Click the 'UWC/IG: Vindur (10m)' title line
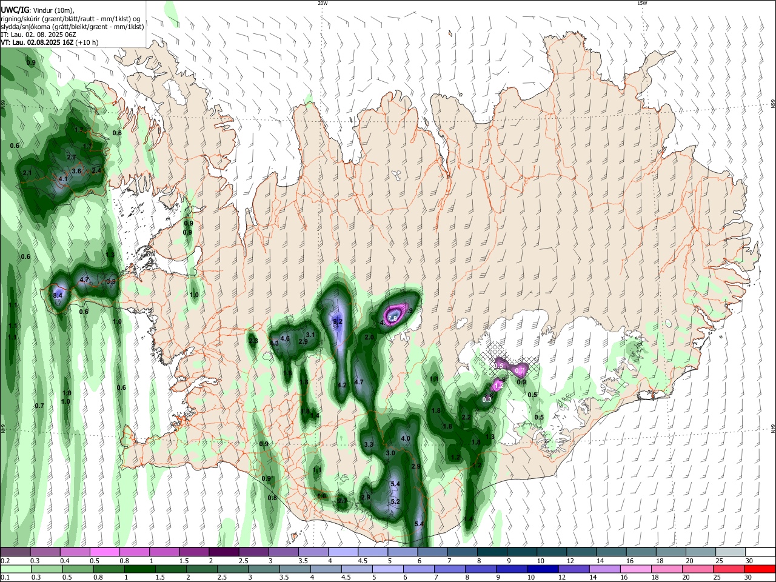 pyautogui.click(x=37, y=10)
